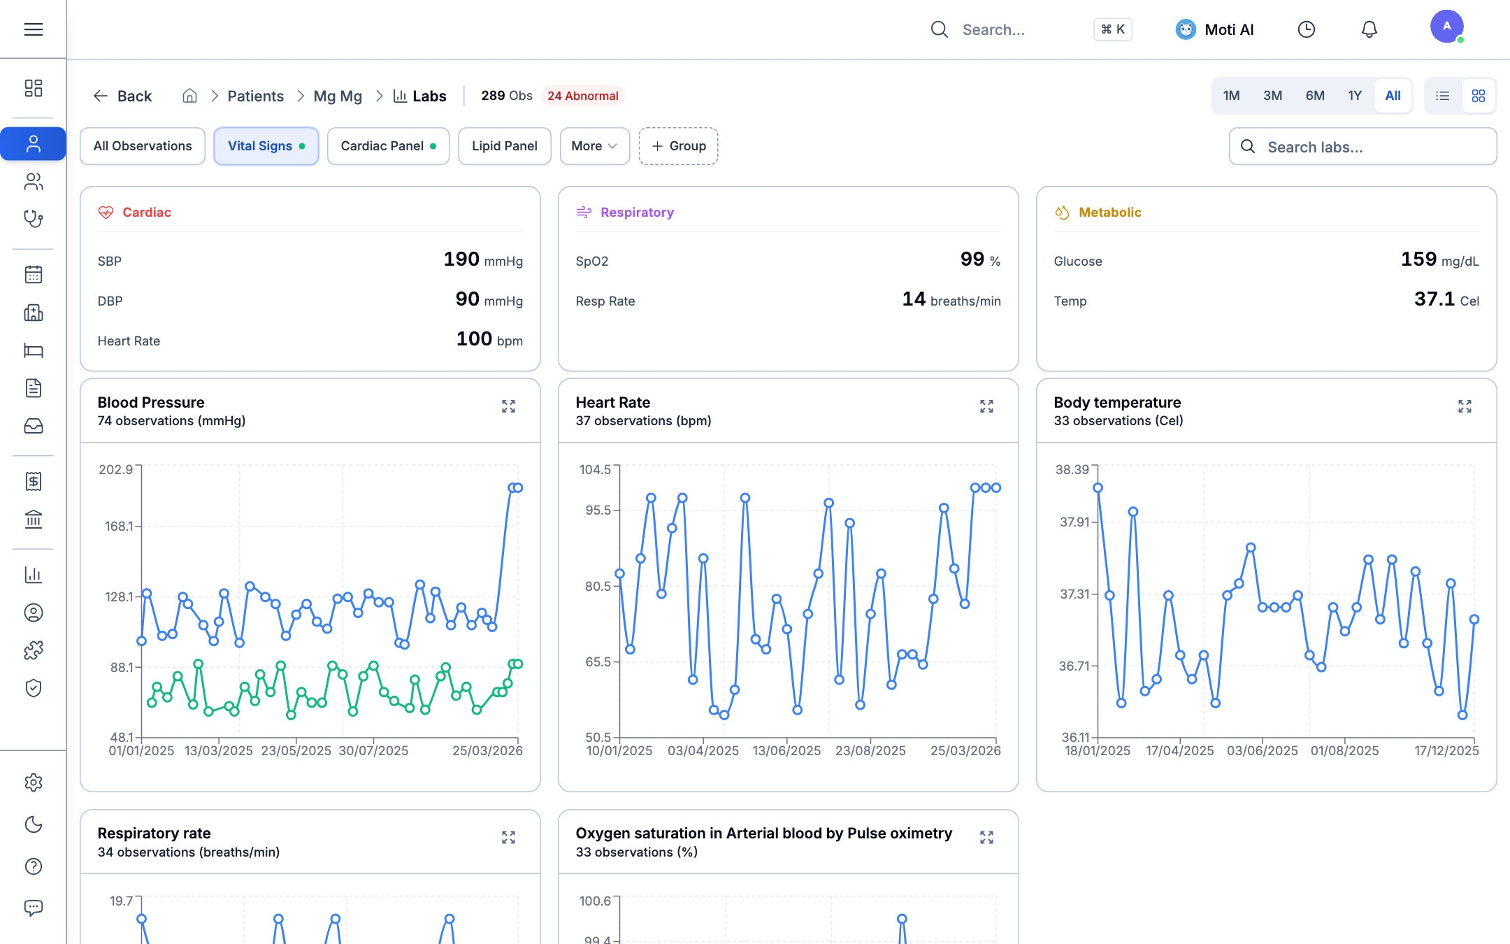
Task: Click the ⌘ K shortcut badge
Action: click(x=1113, y=29)
